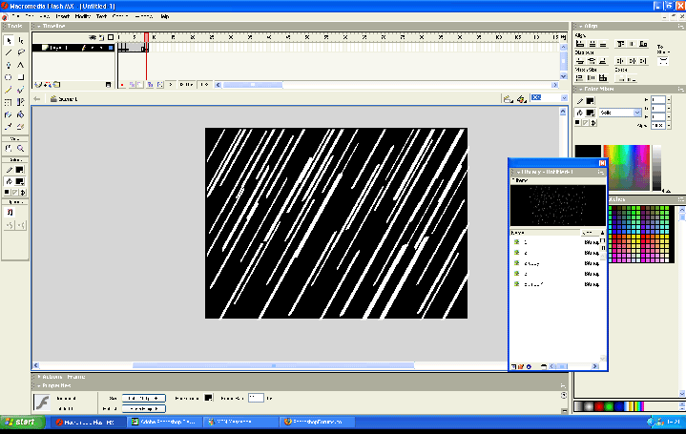Viewport: 686px width, 434px height.
Task: Select the Free Transform tool
Action: click(9, 102)
